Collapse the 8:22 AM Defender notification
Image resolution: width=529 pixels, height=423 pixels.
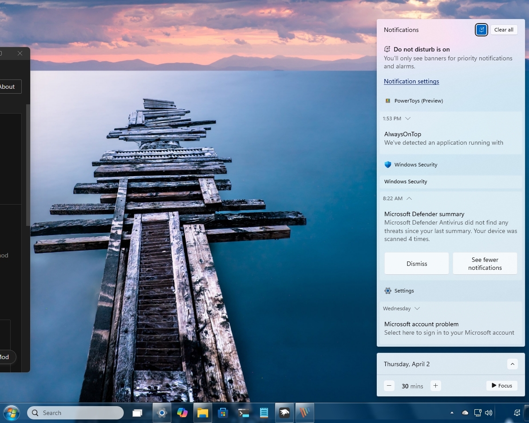[x=409, y=198]
